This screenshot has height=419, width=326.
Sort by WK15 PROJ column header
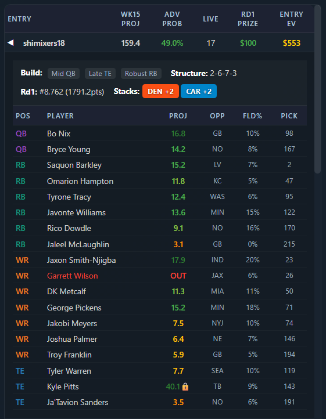coord(131,19)
